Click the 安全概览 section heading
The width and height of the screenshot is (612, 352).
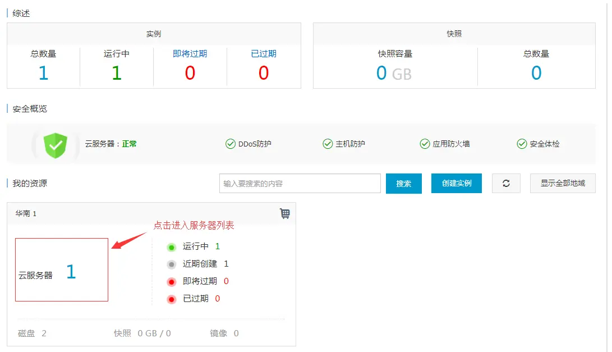pyautogui.click(x=30, y=108)
